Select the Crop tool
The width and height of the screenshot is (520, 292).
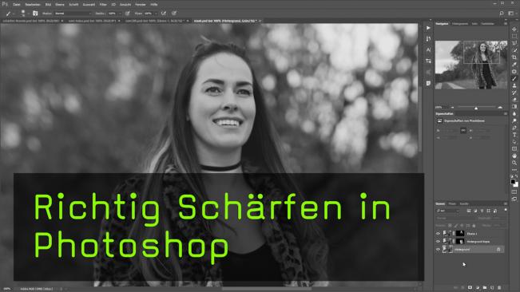point(514,57)
